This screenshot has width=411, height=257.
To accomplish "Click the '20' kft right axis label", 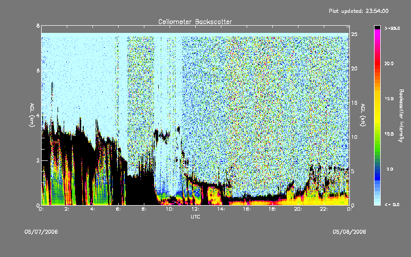I will 354,68.
